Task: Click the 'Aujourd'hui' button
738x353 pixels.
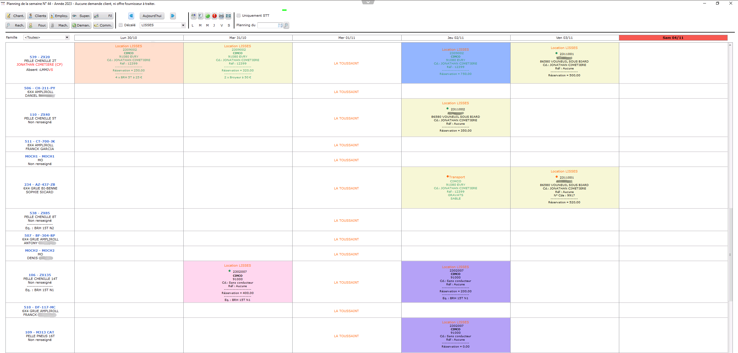Action: (152, 16)
